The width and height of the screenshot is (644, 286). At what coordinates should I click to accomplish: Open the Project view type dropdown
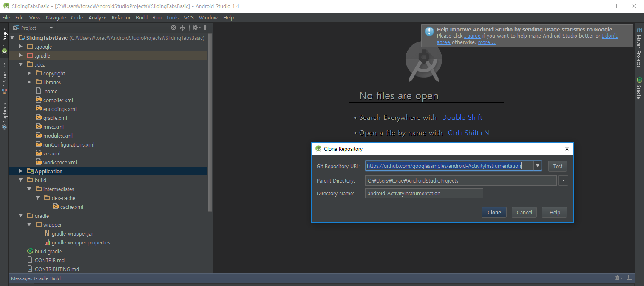[33, 28]
